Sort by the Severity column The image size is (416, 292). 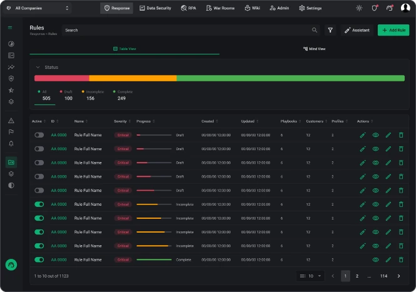click(x=122, y=121)
